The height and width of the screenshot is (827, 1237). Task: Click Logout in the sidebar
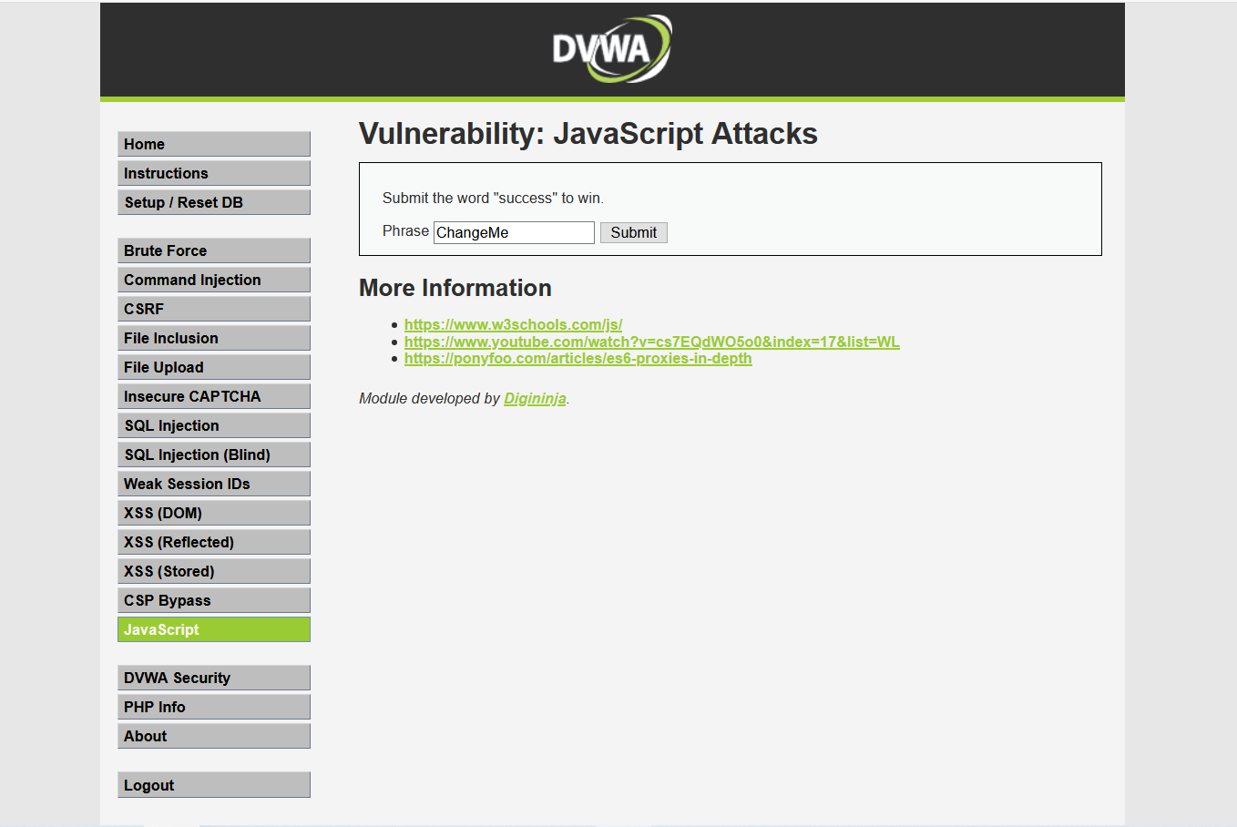pyautogui.click(x=213, y=785)
